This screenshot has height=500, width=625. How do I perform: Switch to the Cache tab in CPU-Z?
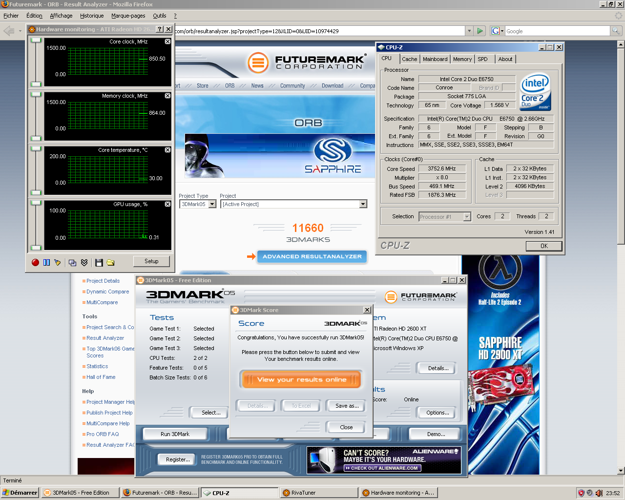point(410,59)
